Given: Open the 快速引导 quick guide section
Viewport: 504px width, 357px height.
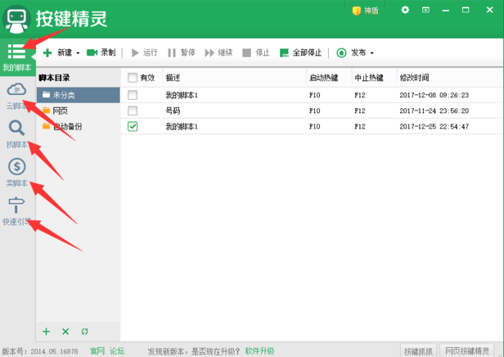Looking at the screenshot, I should point(16,211).
